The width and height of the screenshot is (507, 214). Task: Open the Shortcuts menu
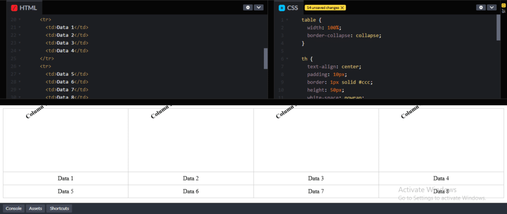59,209
